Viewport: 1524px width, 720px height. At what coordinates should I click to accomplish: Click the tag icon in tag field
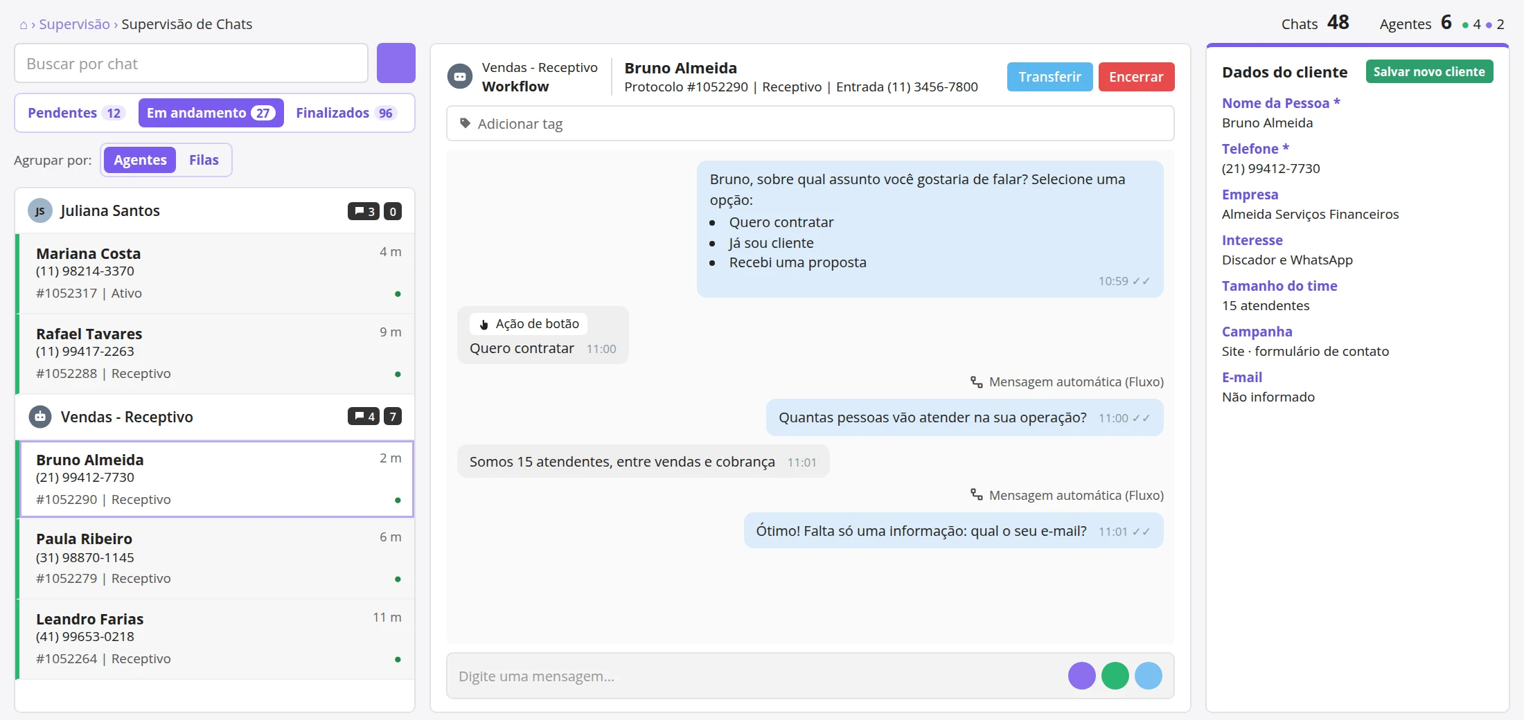[465, 123]
